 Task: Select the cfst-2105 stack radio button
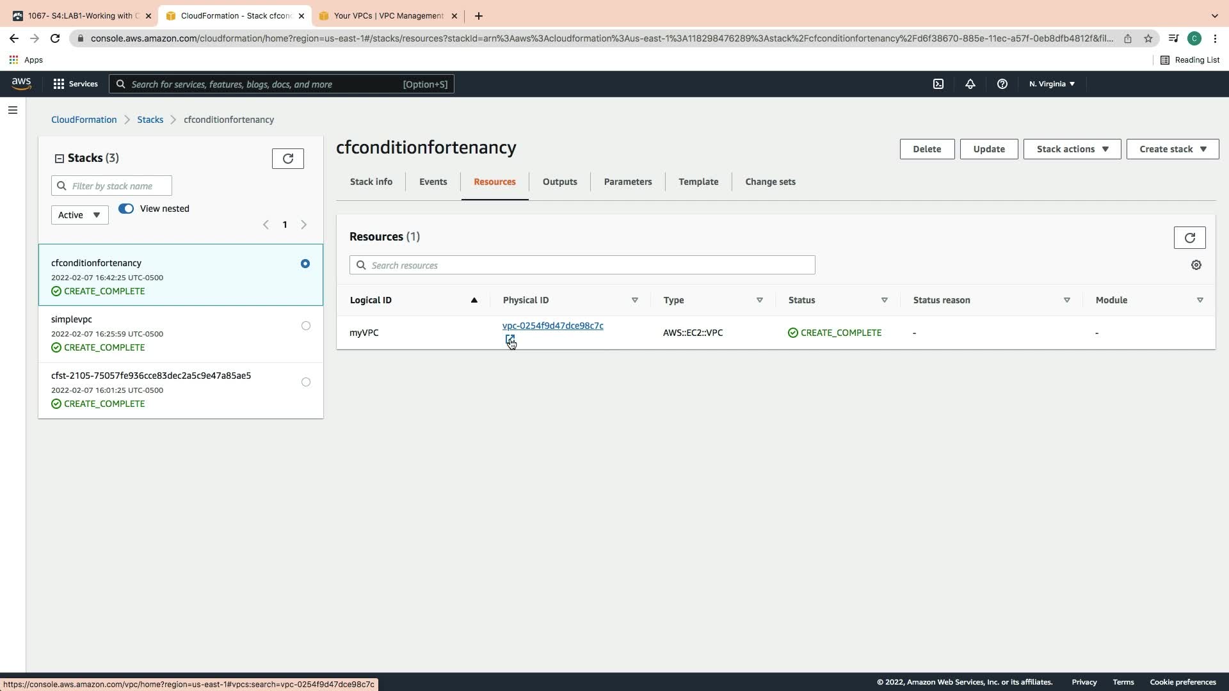click(306, 382)
